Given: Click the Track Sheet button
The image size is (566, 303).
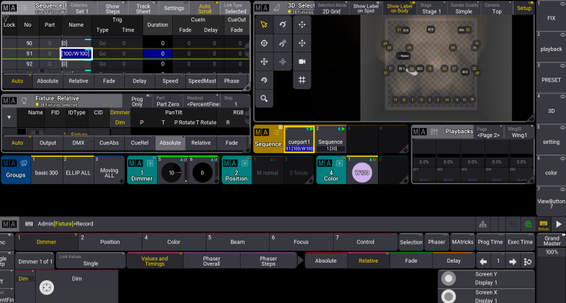Looking at the screenshot, I should pos(143,8).
